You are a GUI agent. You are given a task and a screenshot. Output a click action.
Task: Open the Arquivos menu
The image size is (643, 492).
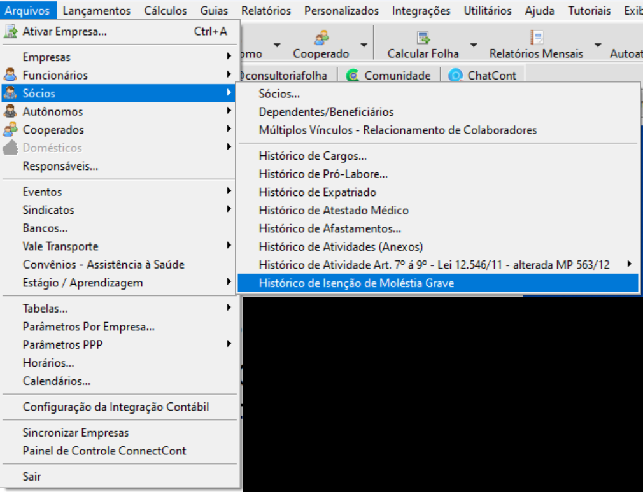pos(27,10)
